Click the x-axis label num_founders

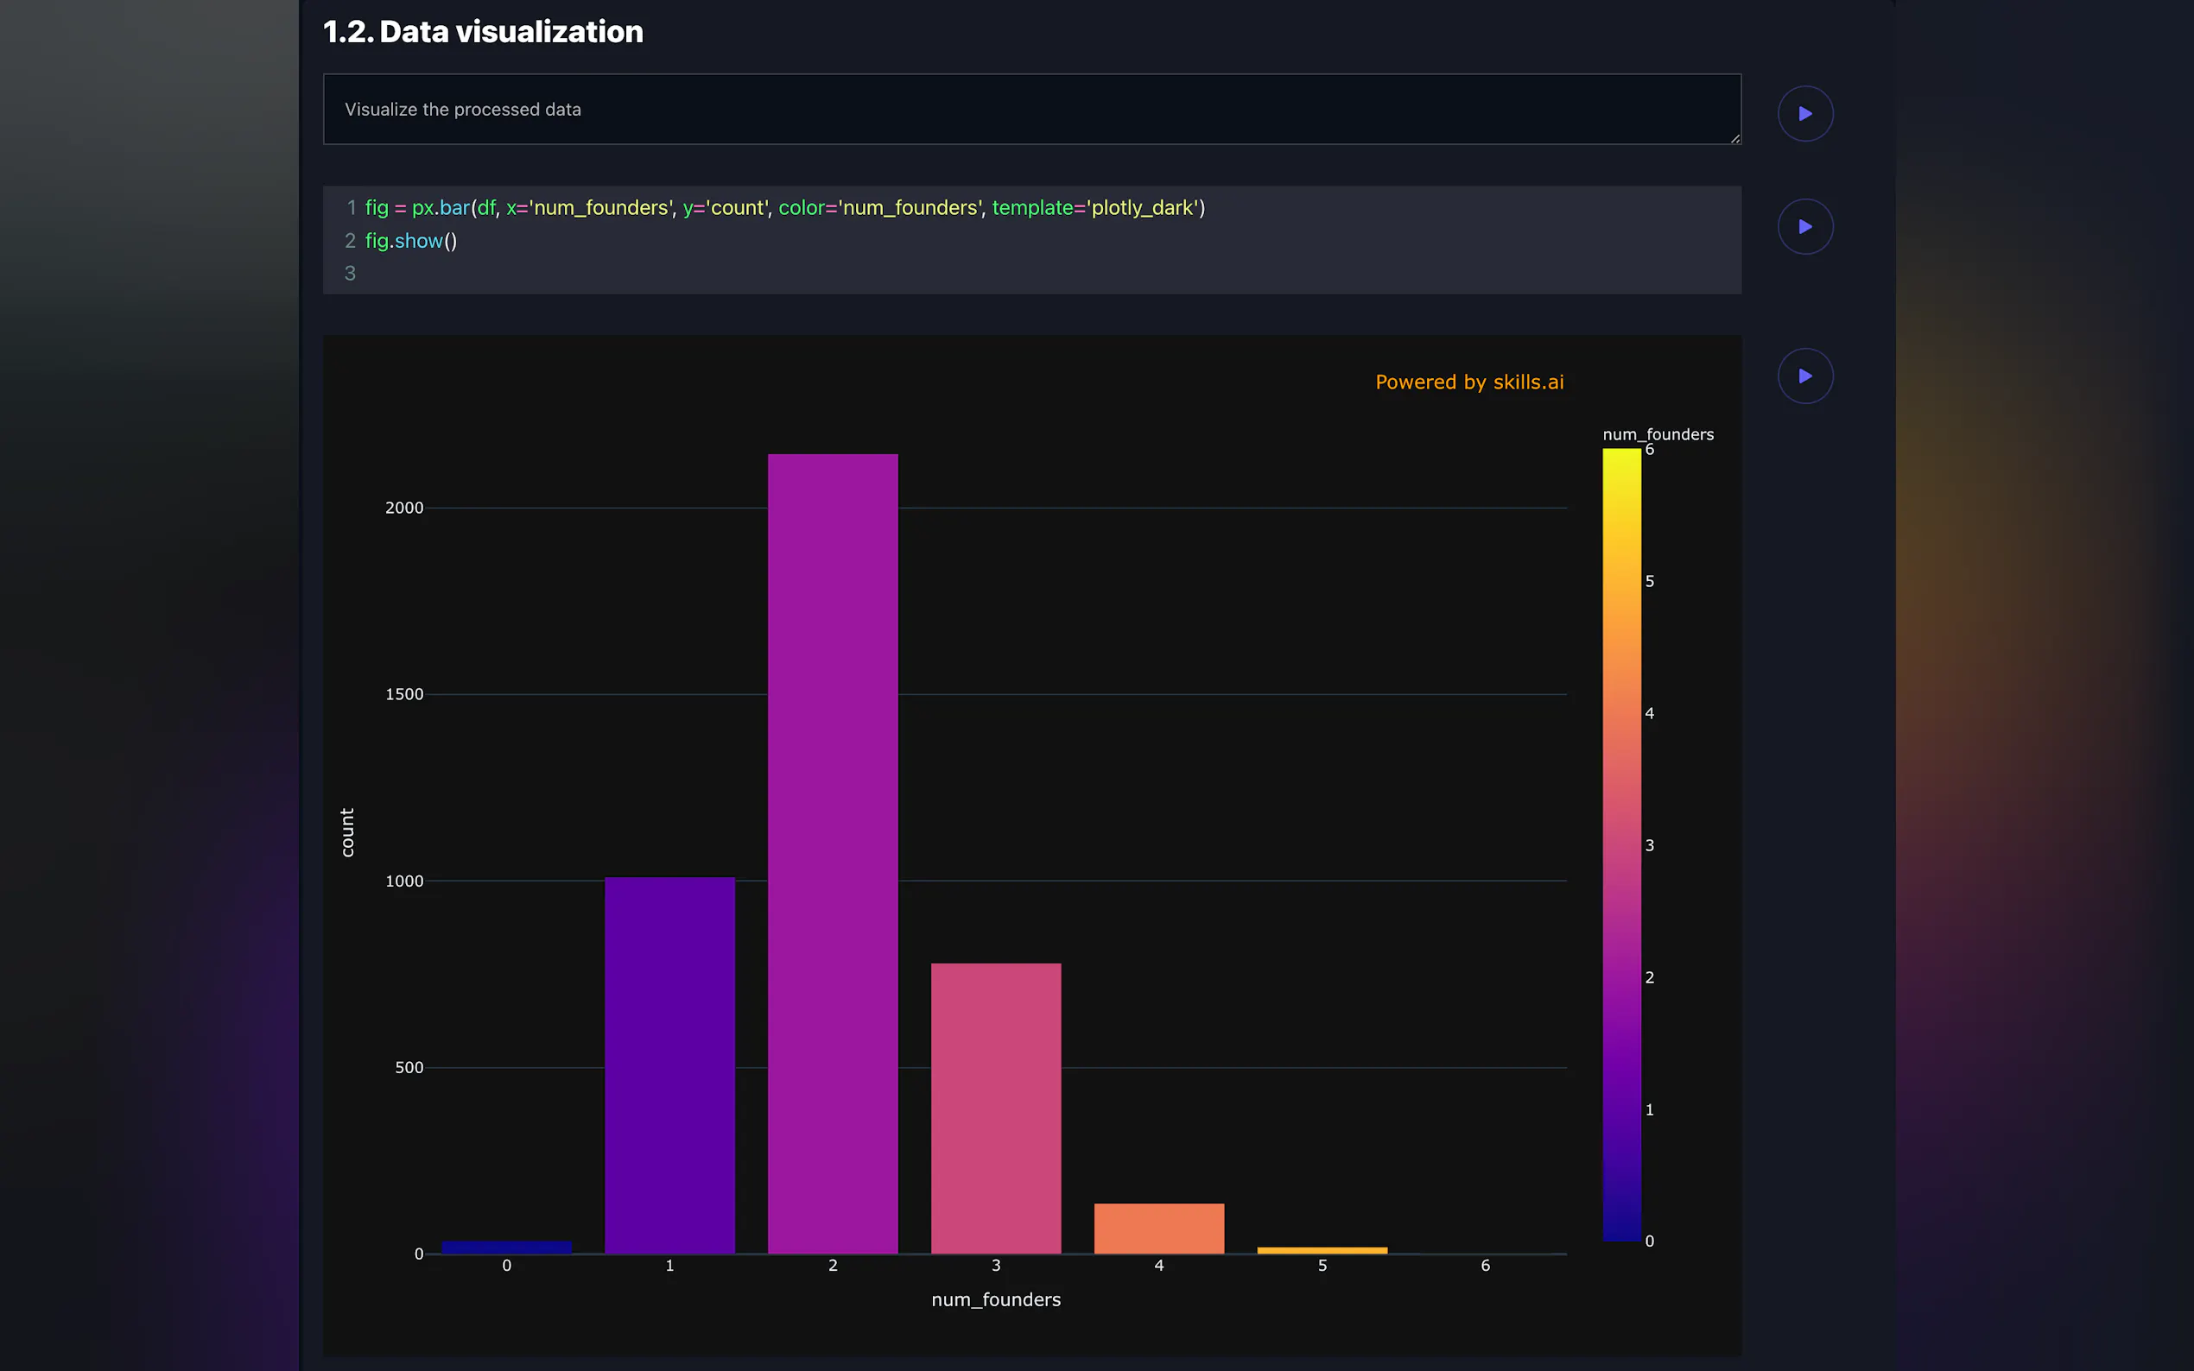995,1298
